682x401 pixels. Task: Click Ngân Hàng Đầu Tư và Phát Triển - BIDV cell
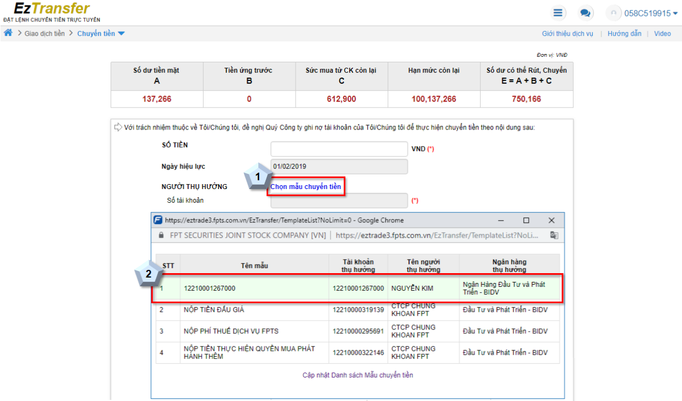[x=509, y=288]
